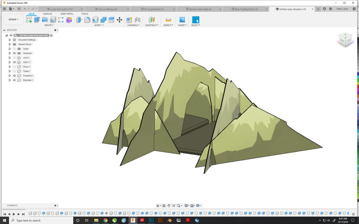This screenshot has height=224, width=359.
Task: Select the Offset Face tool
Action: click(x=111, y=20)
